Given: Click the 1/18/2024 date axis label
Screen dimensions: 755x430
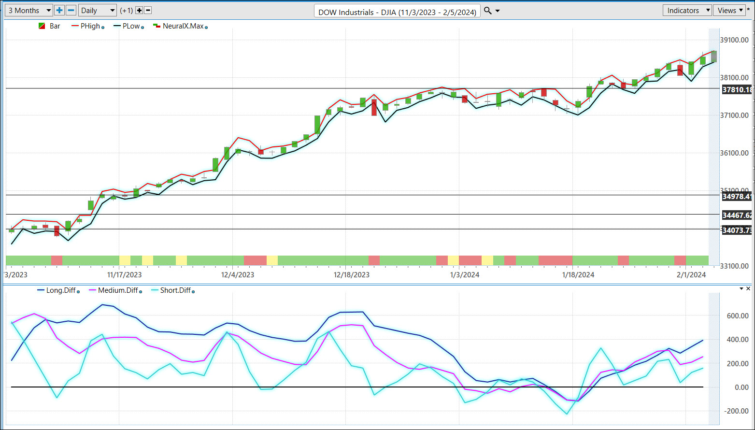Looking at the screenshot, I should [x=578, y=275].
